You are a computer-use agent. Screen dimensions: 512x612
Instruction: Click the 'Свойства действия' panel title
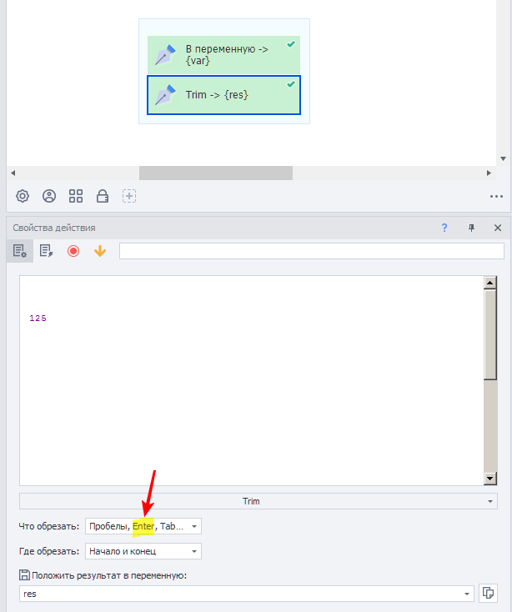54,228
